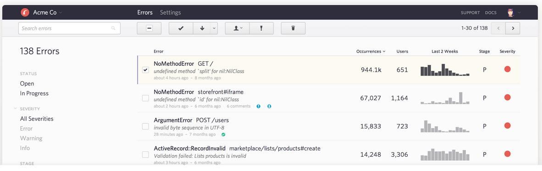Open the NoMethodError storefront#iframe error

click(199, 92)
